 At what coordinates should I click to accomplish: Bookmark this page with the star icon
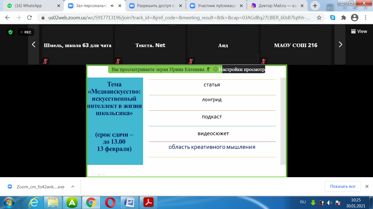[x=319, y=18]
